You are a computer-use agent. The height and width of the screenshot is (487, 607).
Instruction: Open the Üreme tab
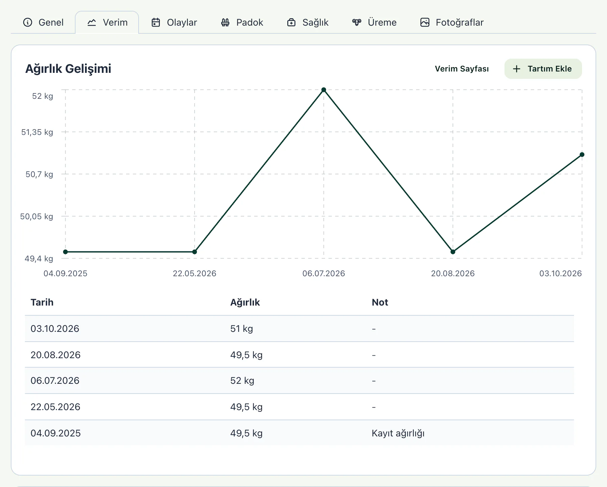tap(375, 22)
